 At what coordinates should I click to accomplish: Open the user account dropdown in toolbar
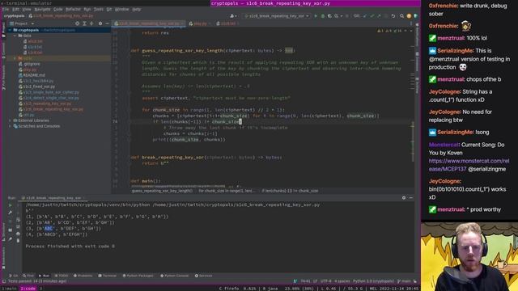pyautogui.click(x=233, y=16)
